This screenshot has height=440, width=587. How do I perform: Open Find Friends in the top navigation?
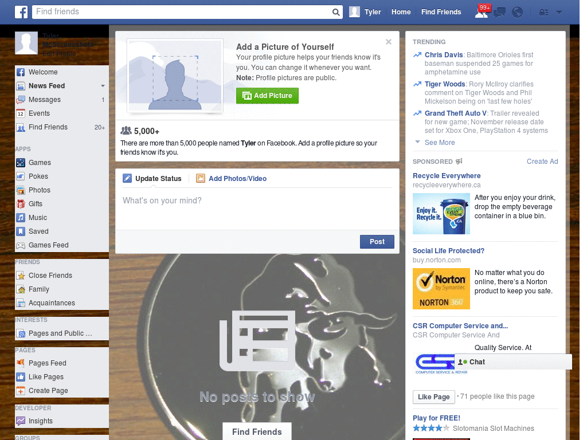pos(441,12)
